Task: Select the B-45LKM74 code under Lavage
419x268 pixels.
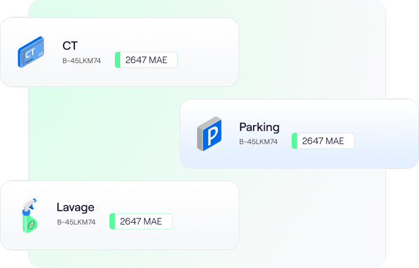Action: point(76,222)
